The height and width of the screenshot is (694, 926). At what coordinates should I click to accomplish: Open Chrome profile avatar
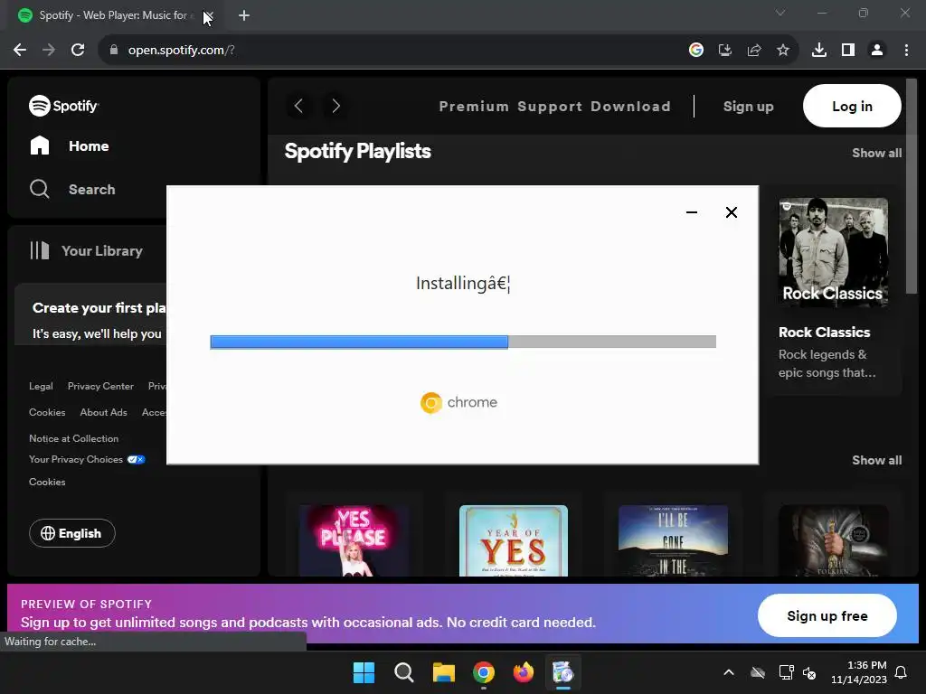[x=877, y=51]
